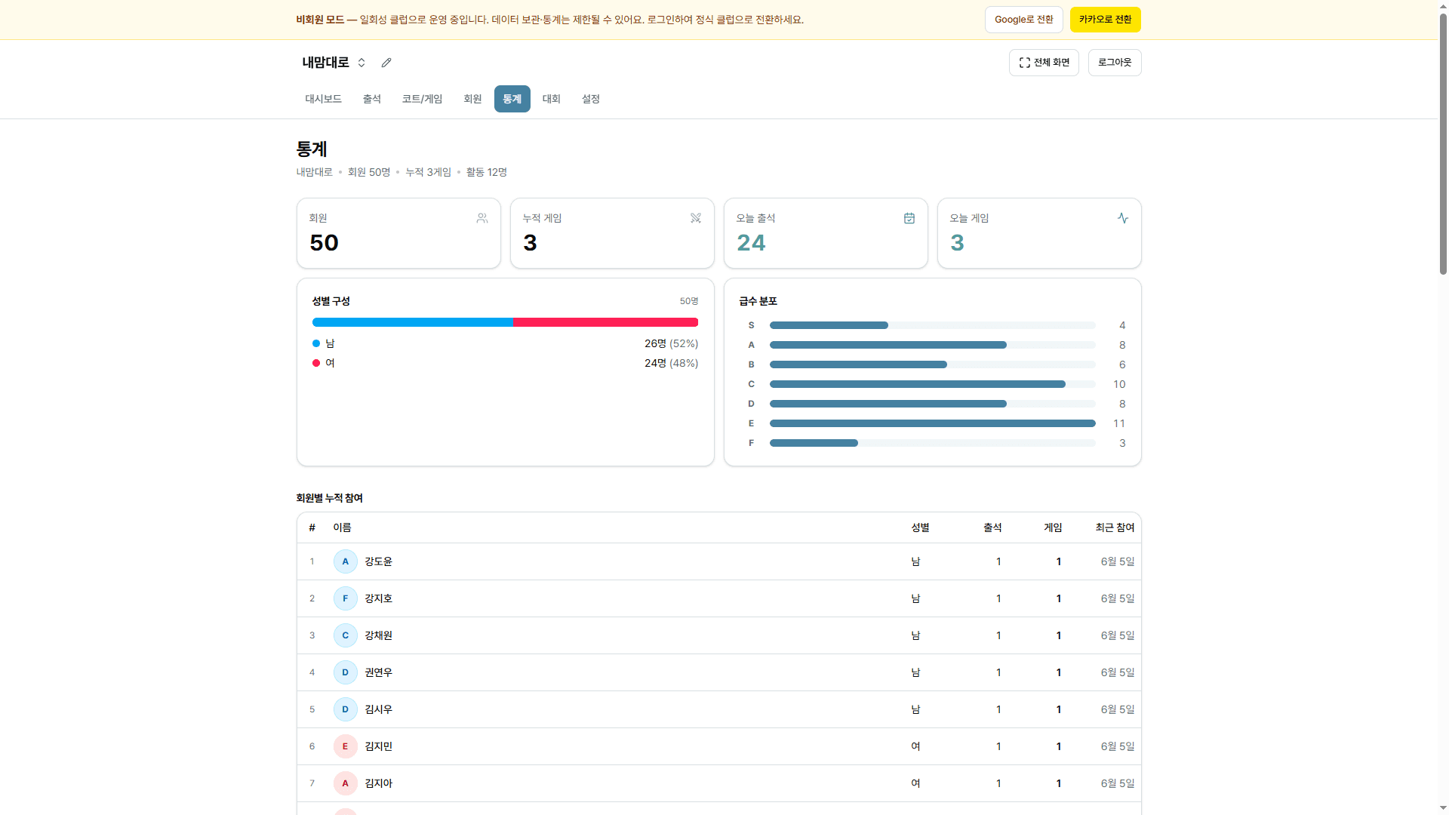1449x815 pixels.
Task: Click the name 김지아 in the table
Action: click(378, 783)
